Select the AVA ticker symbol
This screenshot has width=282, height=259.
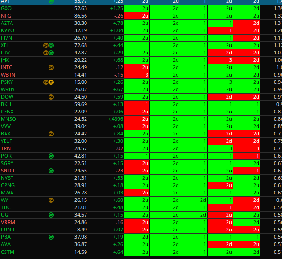6,244
